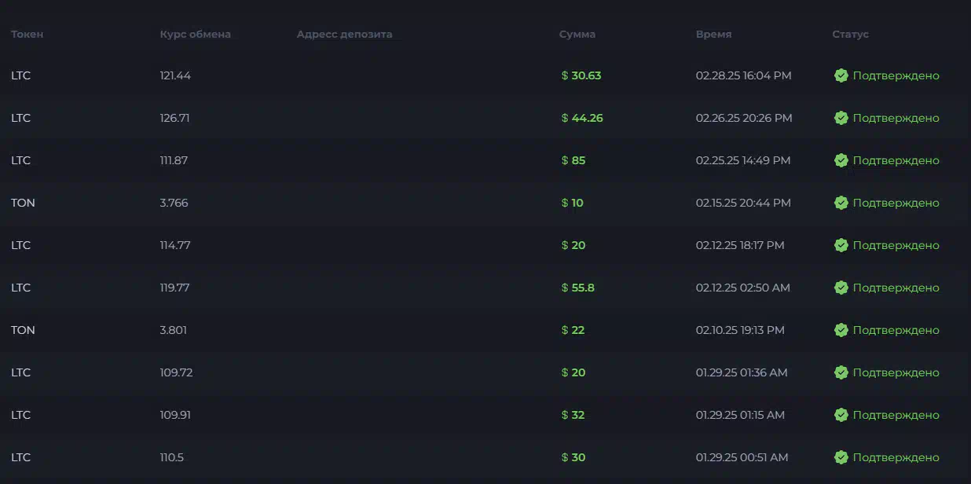
Task: Click the checkmark icon beside the $ 85 deposit
Action: 841,160
